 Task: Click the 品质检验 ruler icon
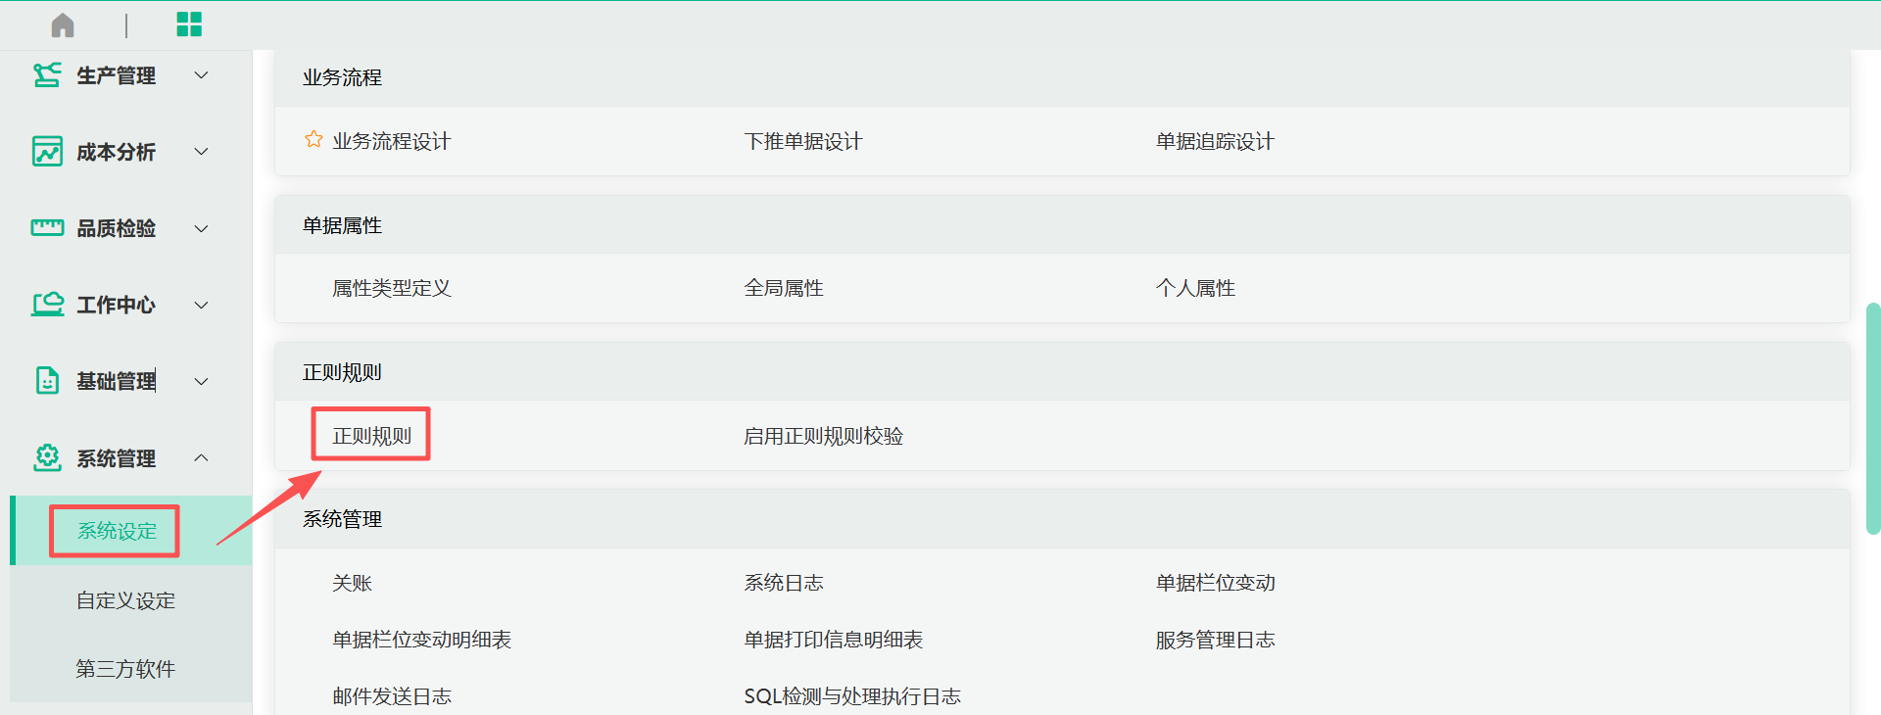coord(47,228)
